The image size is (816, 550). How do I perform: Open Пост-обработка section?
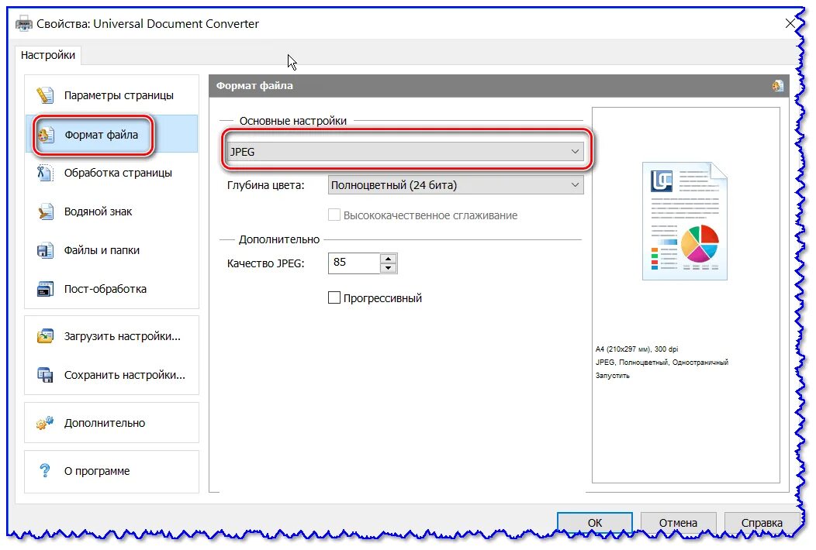point(112,289)
